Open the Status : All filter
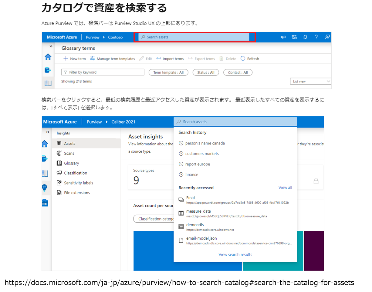The image size is (372, 292). (206, 72)
